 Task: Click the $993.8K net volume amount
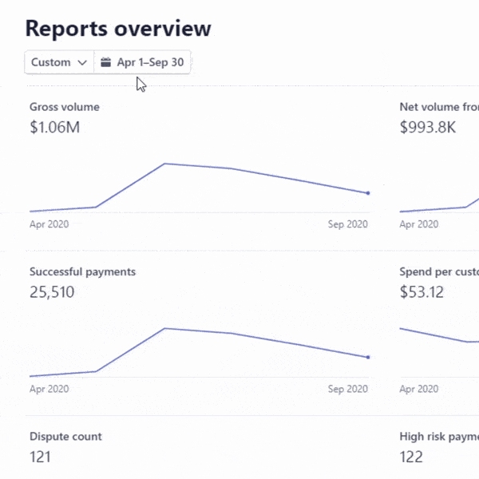(x=427, y=127)
